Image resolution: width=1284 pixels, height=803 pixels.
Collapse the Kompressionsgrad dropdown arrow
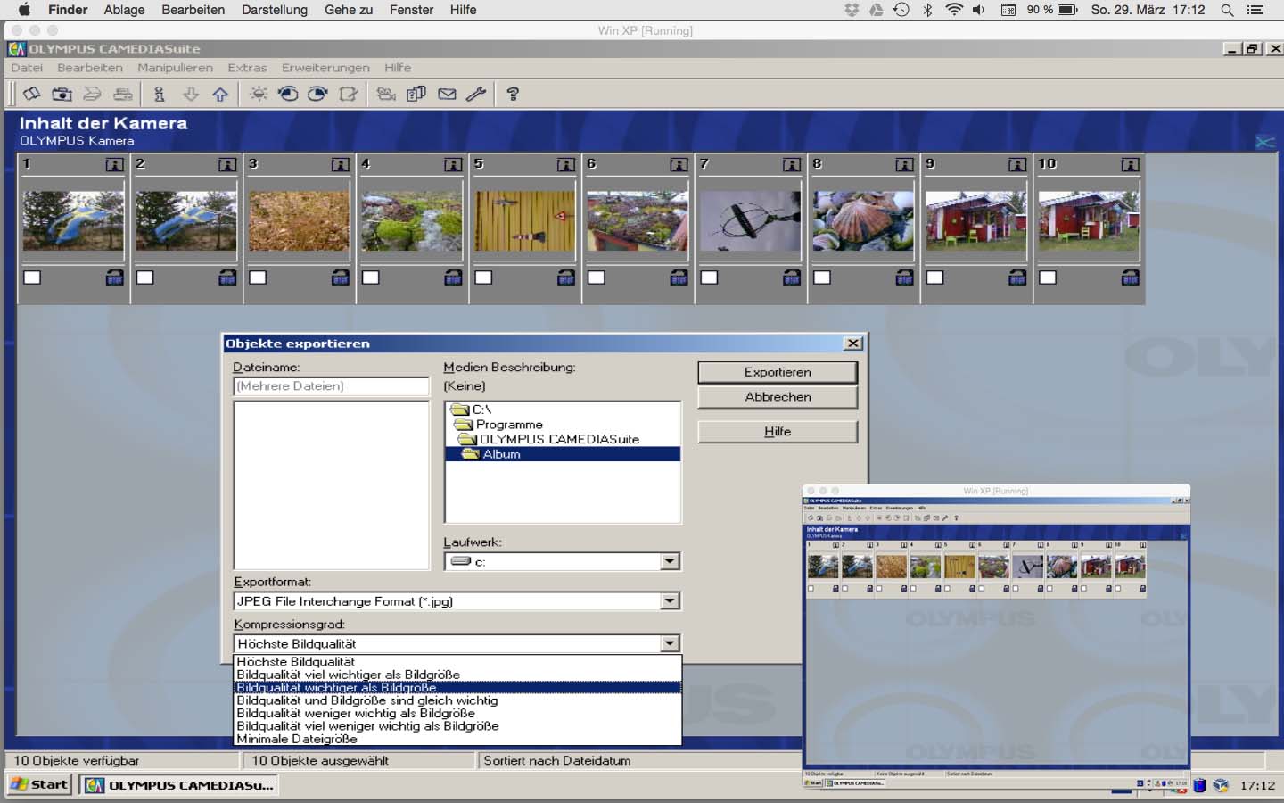click(670, 643)
